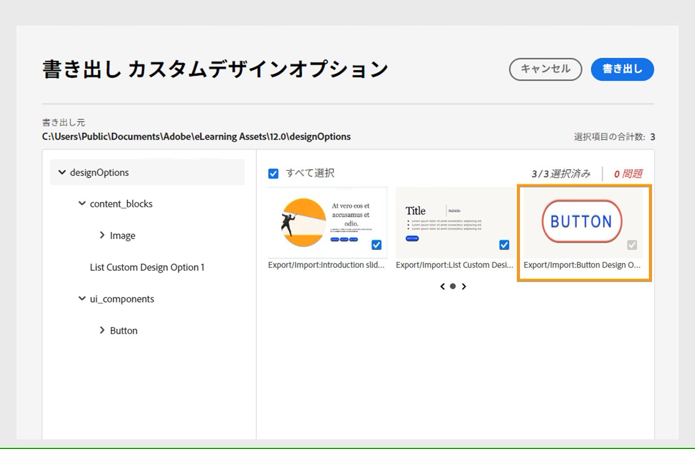Click the Export/Import:Introduction slide thumbnail
The width and height of the screenshot is (695, 449).
click(328, 222)
